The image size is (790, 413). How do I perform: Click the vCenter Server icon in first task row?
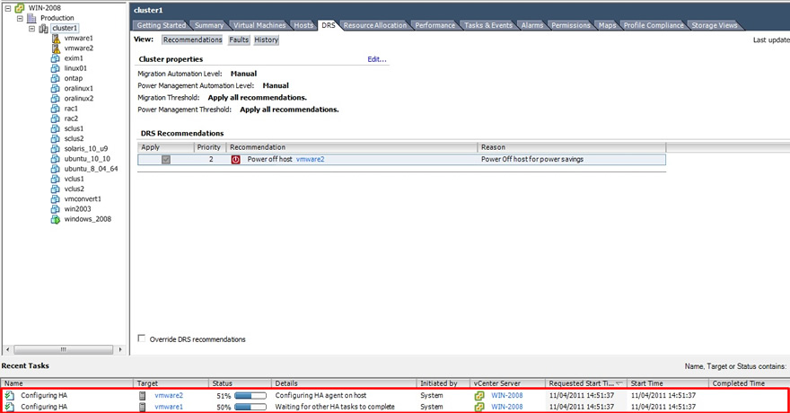click(479, 395)
